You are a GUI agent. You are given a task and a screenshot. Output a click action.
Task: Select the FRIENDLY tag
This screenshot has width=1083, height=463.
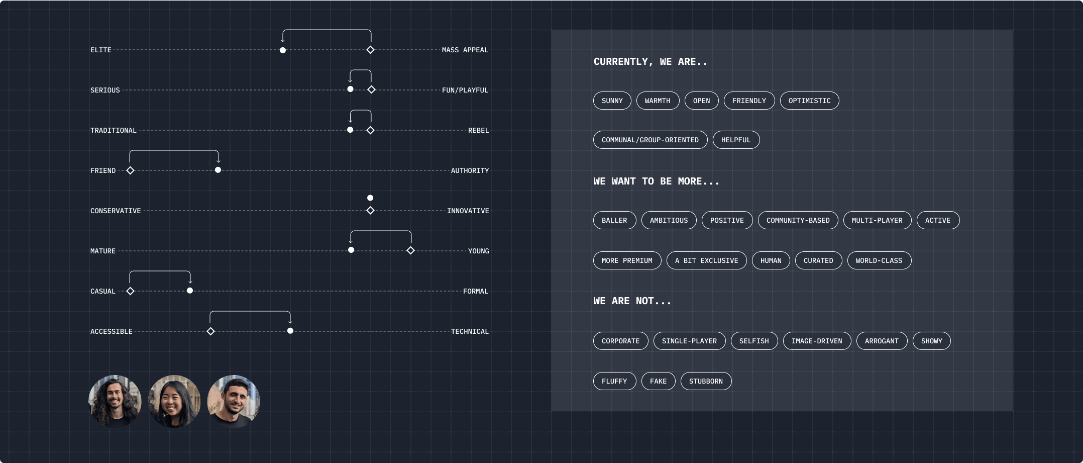coord(749,101)
